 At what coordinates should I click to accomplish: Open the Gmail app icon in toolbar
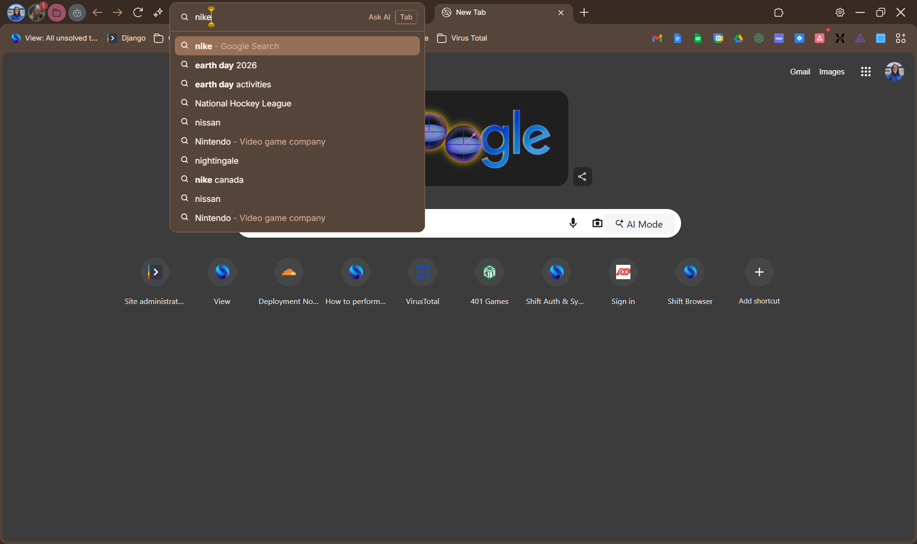657,38
